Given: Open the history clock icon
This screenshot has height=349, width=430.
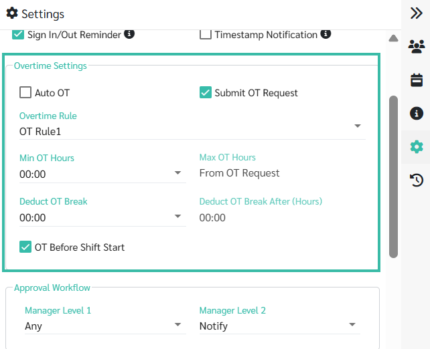Looking at the screenshot, I should point(417,181).
